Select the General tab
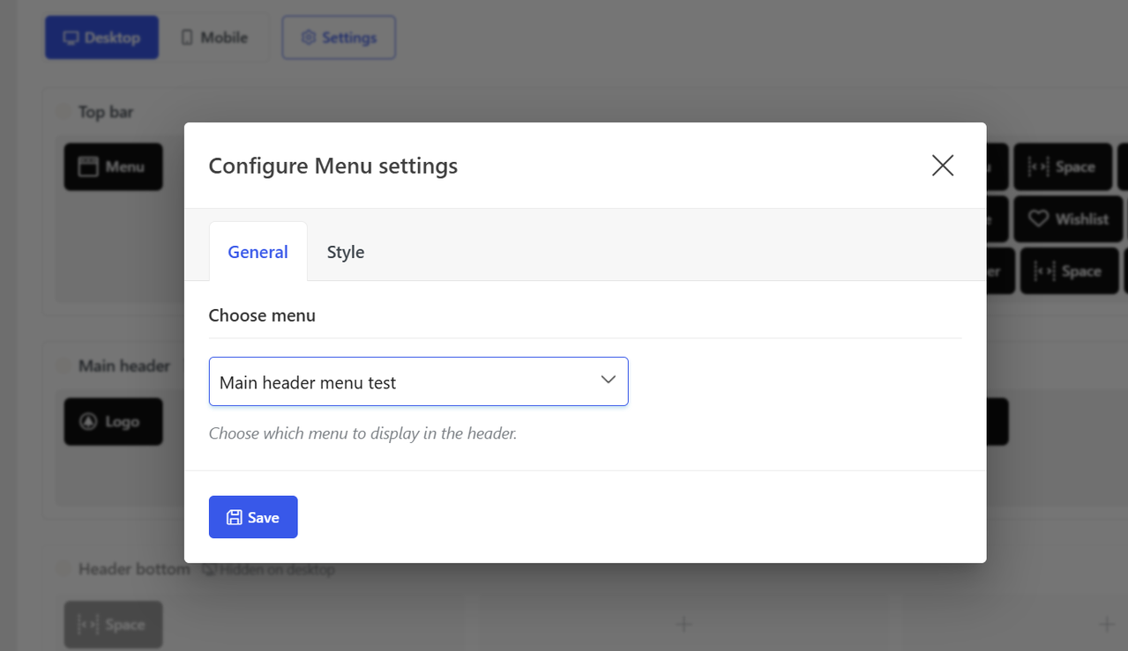 [258, 252]
